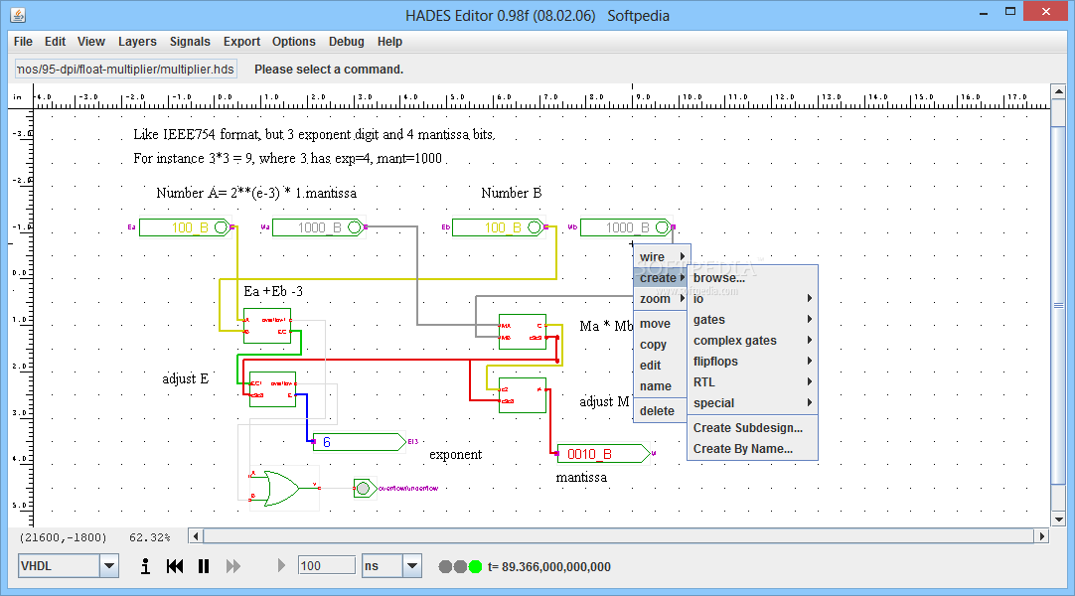This screenshot has width=1075, height=596.
Task: Open the VHDL dropdown arrow
Action: 109,566
